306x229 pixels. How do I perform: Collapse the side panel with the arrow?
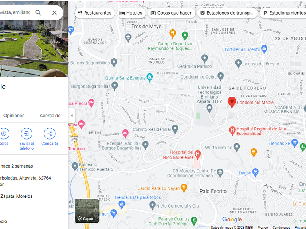click(72, 116)
